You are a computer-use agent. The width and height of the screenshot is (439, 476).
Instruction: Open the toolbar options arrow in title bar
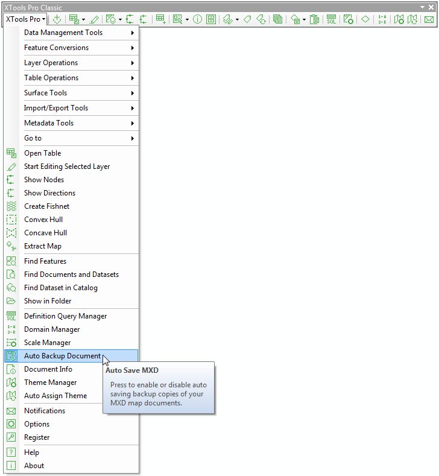[x=422, y=7]
